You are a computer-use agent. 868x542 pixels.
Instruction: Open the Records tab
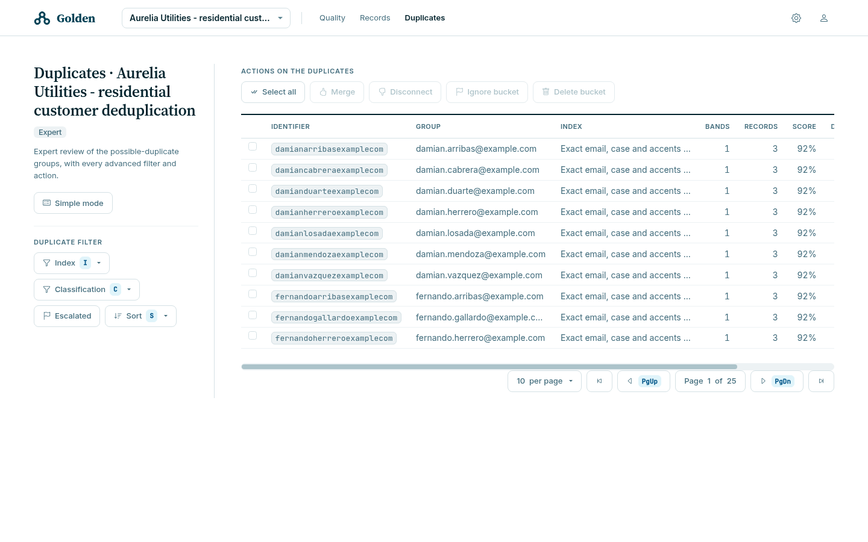point(375,18)
